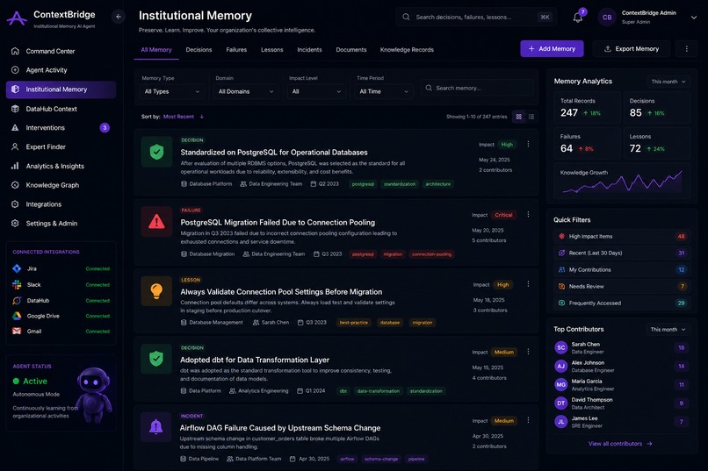Open Expert Finder person icon
Image resolution: width=708 pixels, height=471 pixels.
15,146
